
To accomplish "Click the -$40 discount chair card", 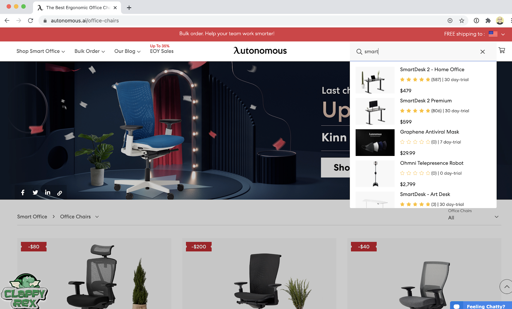I will point(424,274).
